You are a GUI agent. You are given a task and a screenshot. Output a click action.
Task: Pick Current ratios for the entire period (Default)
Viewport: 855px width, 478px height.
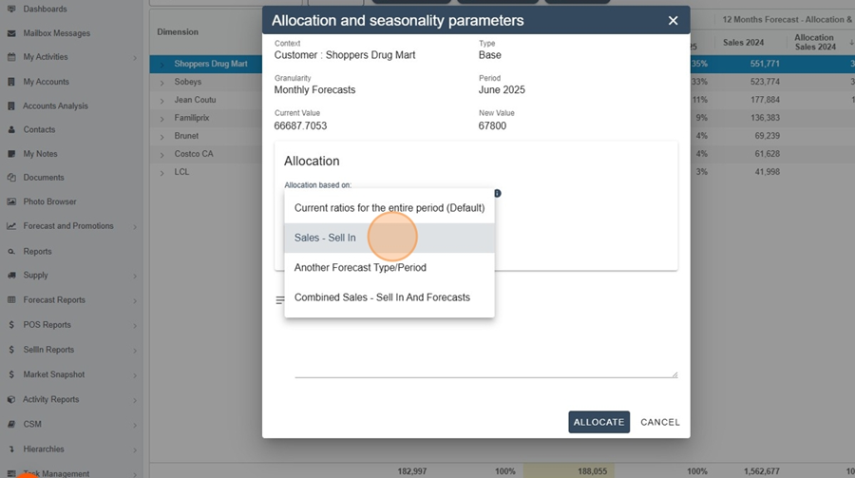click(389, 208)
